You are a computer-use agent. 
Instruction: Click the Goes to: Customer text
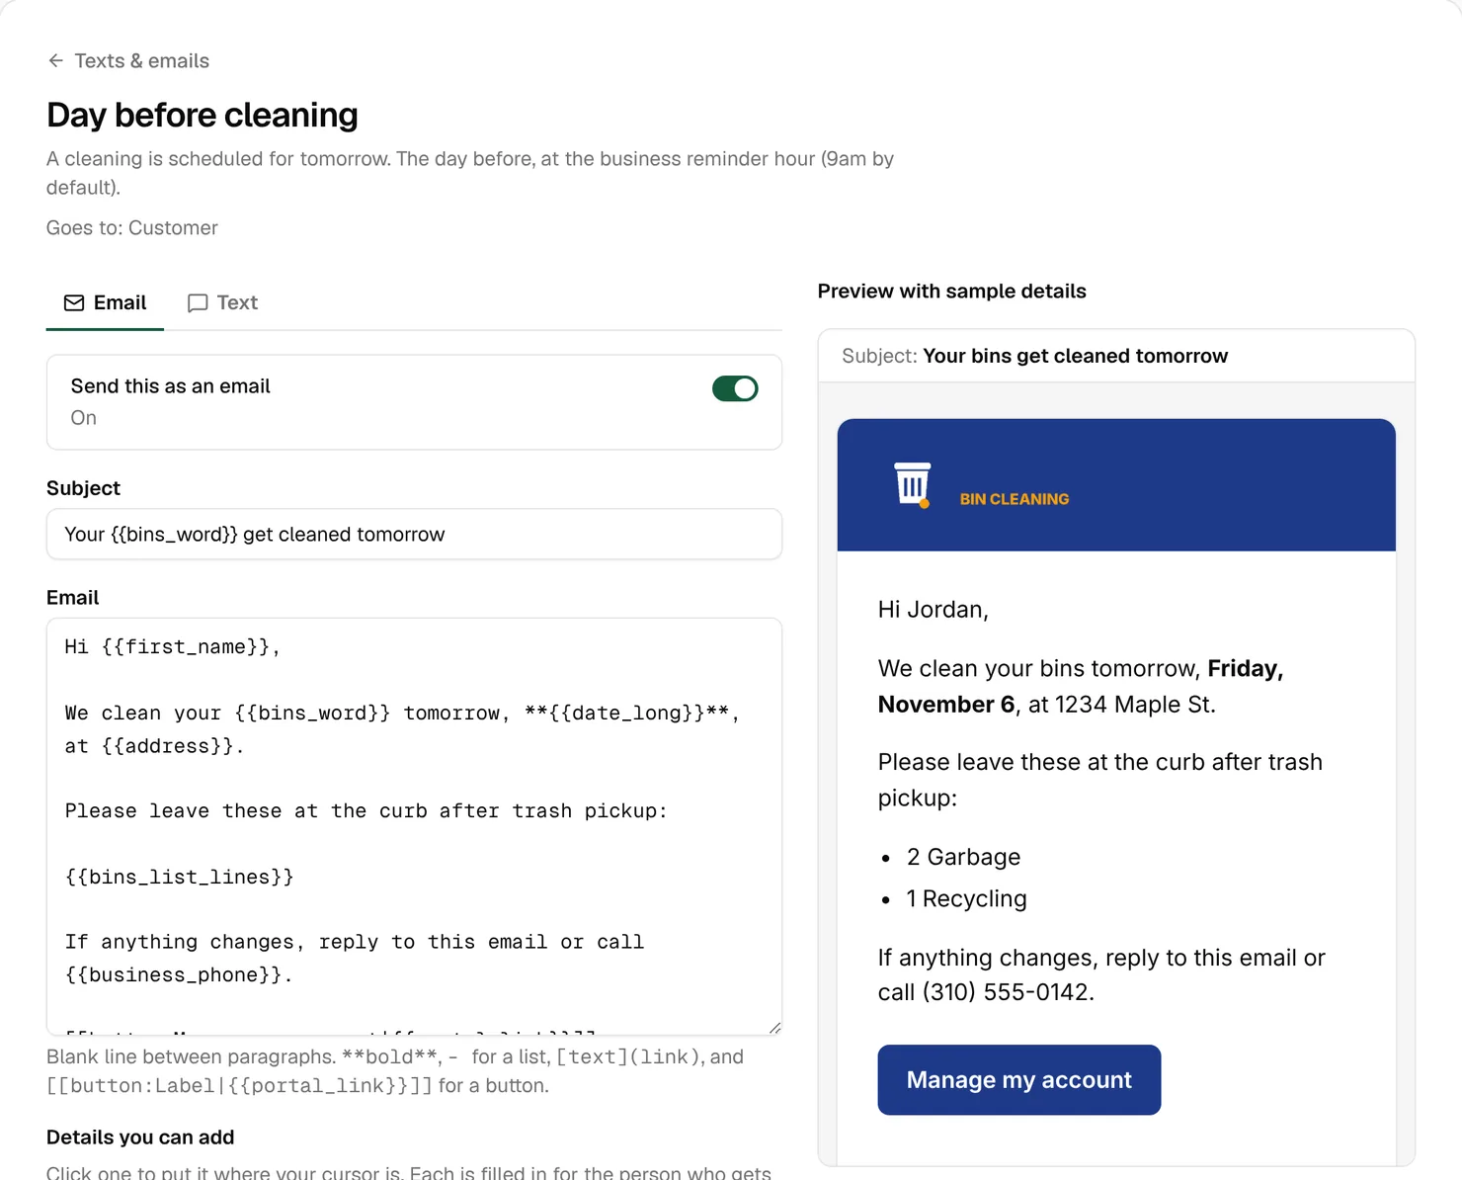tap(132, 228)
